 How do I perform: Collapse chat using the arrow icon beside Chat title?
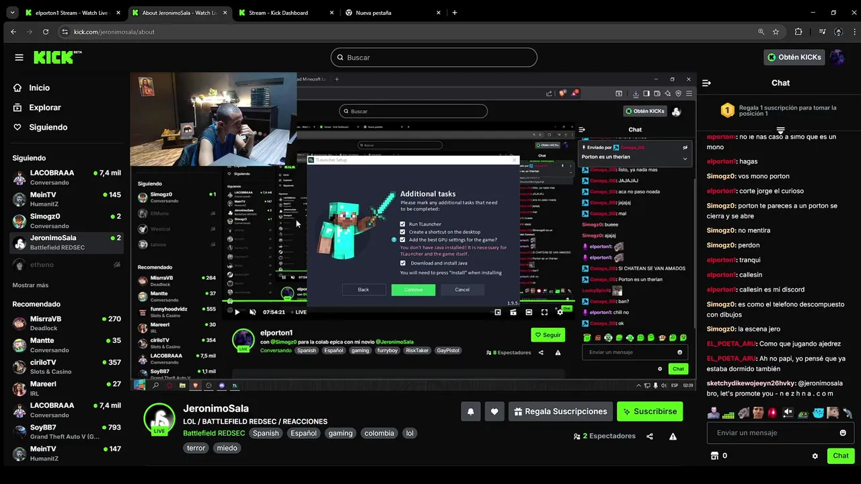[x=706, y=83]
